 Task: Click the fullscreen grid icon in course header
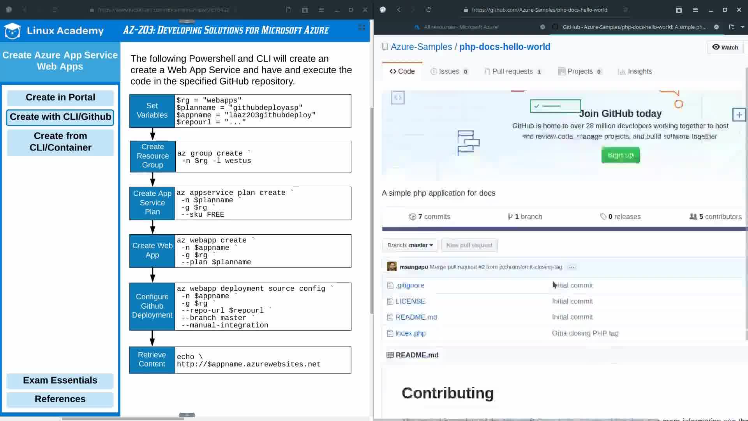[362, 27]
